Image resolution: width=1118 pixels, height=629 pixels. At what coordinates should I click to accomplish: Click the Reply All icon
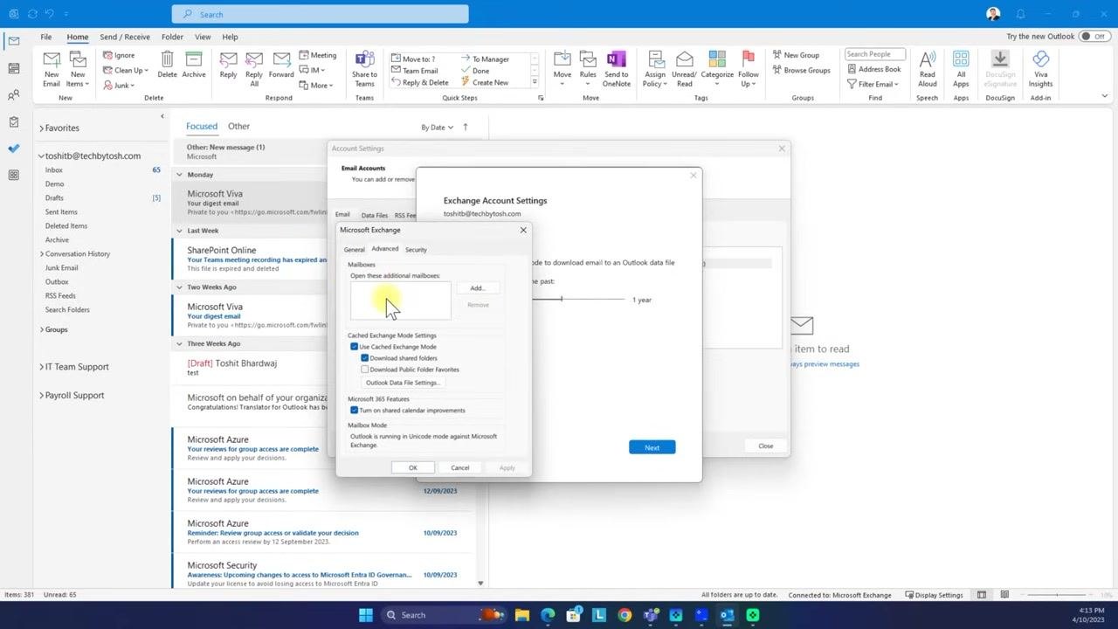pos(254,68)
